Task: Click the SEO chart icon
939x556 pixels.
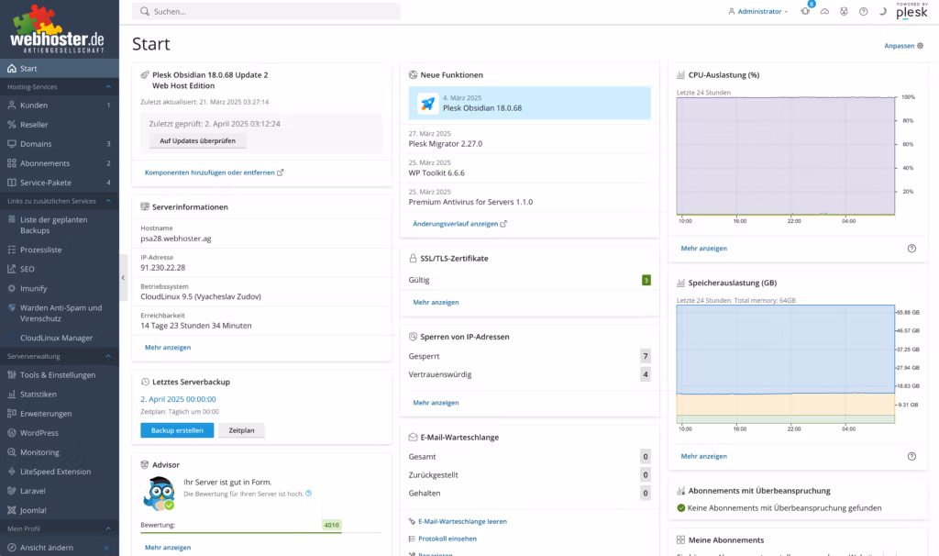Action: point(11,269)
